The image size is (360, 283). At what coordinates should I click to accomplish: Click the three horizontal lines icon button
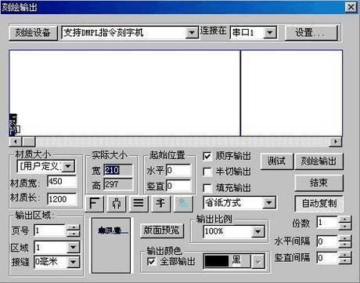(x=139, y=204)
